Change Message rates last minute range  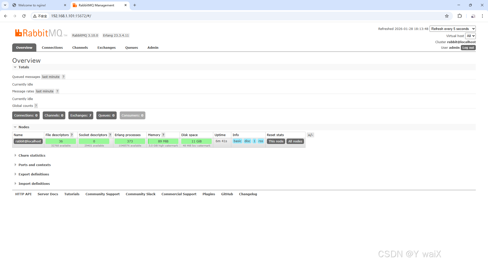tap(45, 91)
